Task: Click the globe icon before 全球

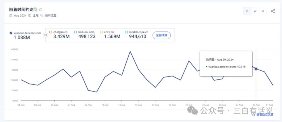Action: (30, 16)
